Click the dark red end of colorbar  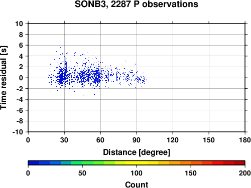(x=239, y=163)
